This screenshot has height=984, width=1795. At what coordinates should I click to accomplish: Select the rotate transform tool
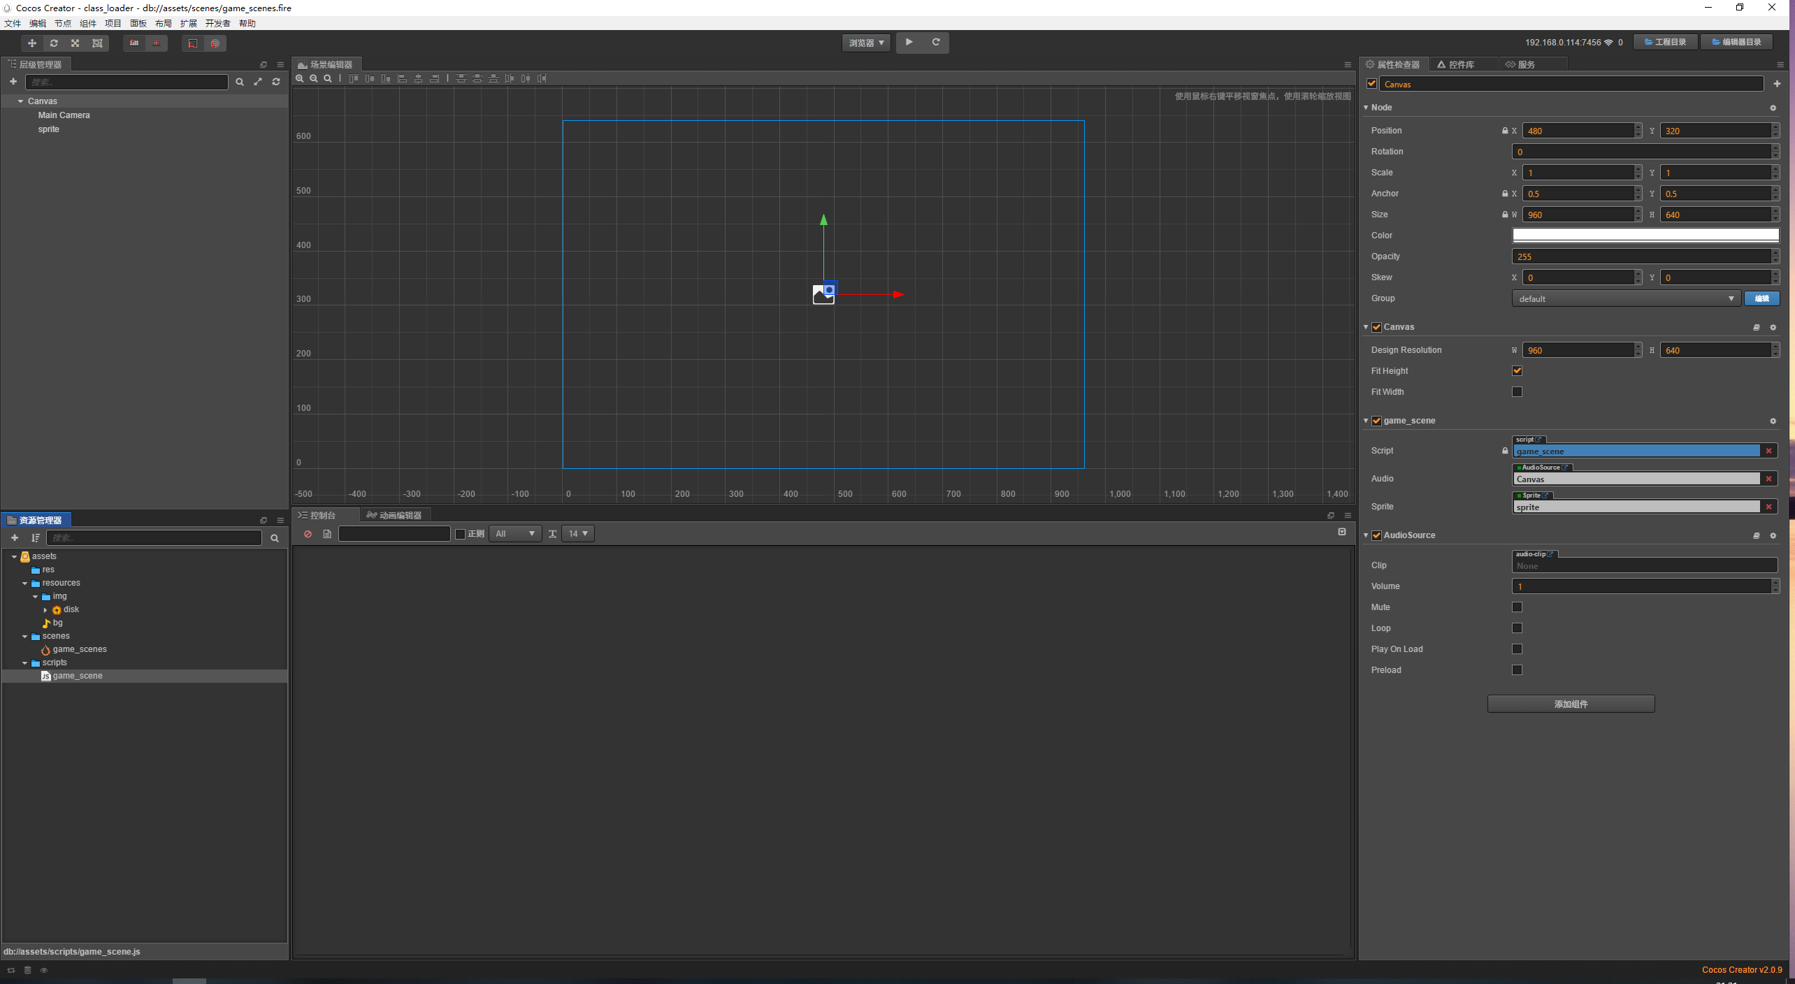(54, 43)
